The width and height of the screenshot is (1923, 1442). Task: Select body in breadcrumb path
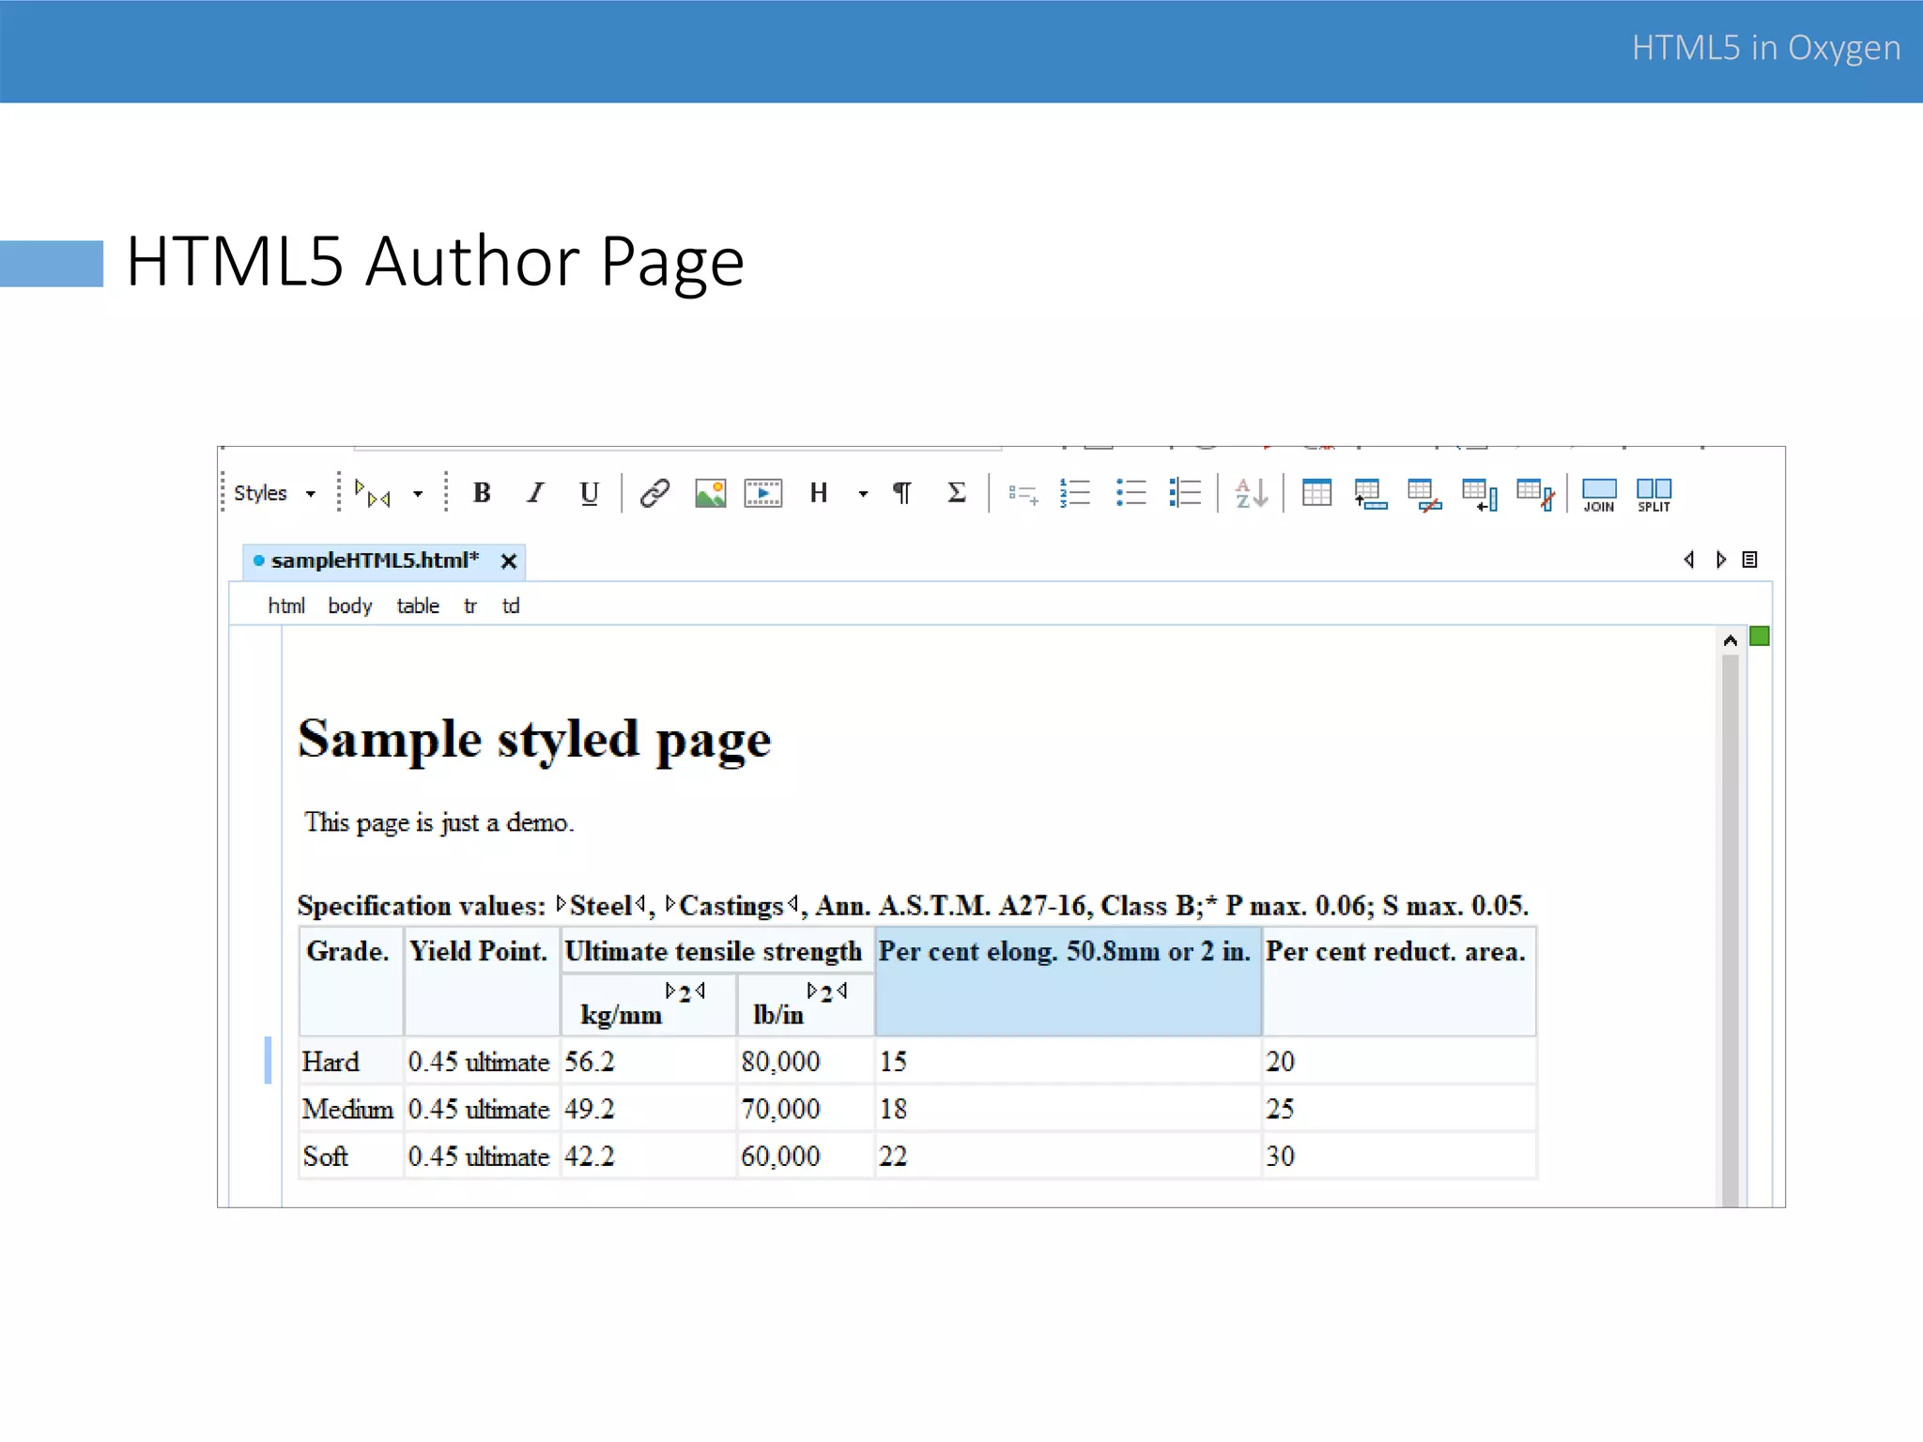[350, 606]
